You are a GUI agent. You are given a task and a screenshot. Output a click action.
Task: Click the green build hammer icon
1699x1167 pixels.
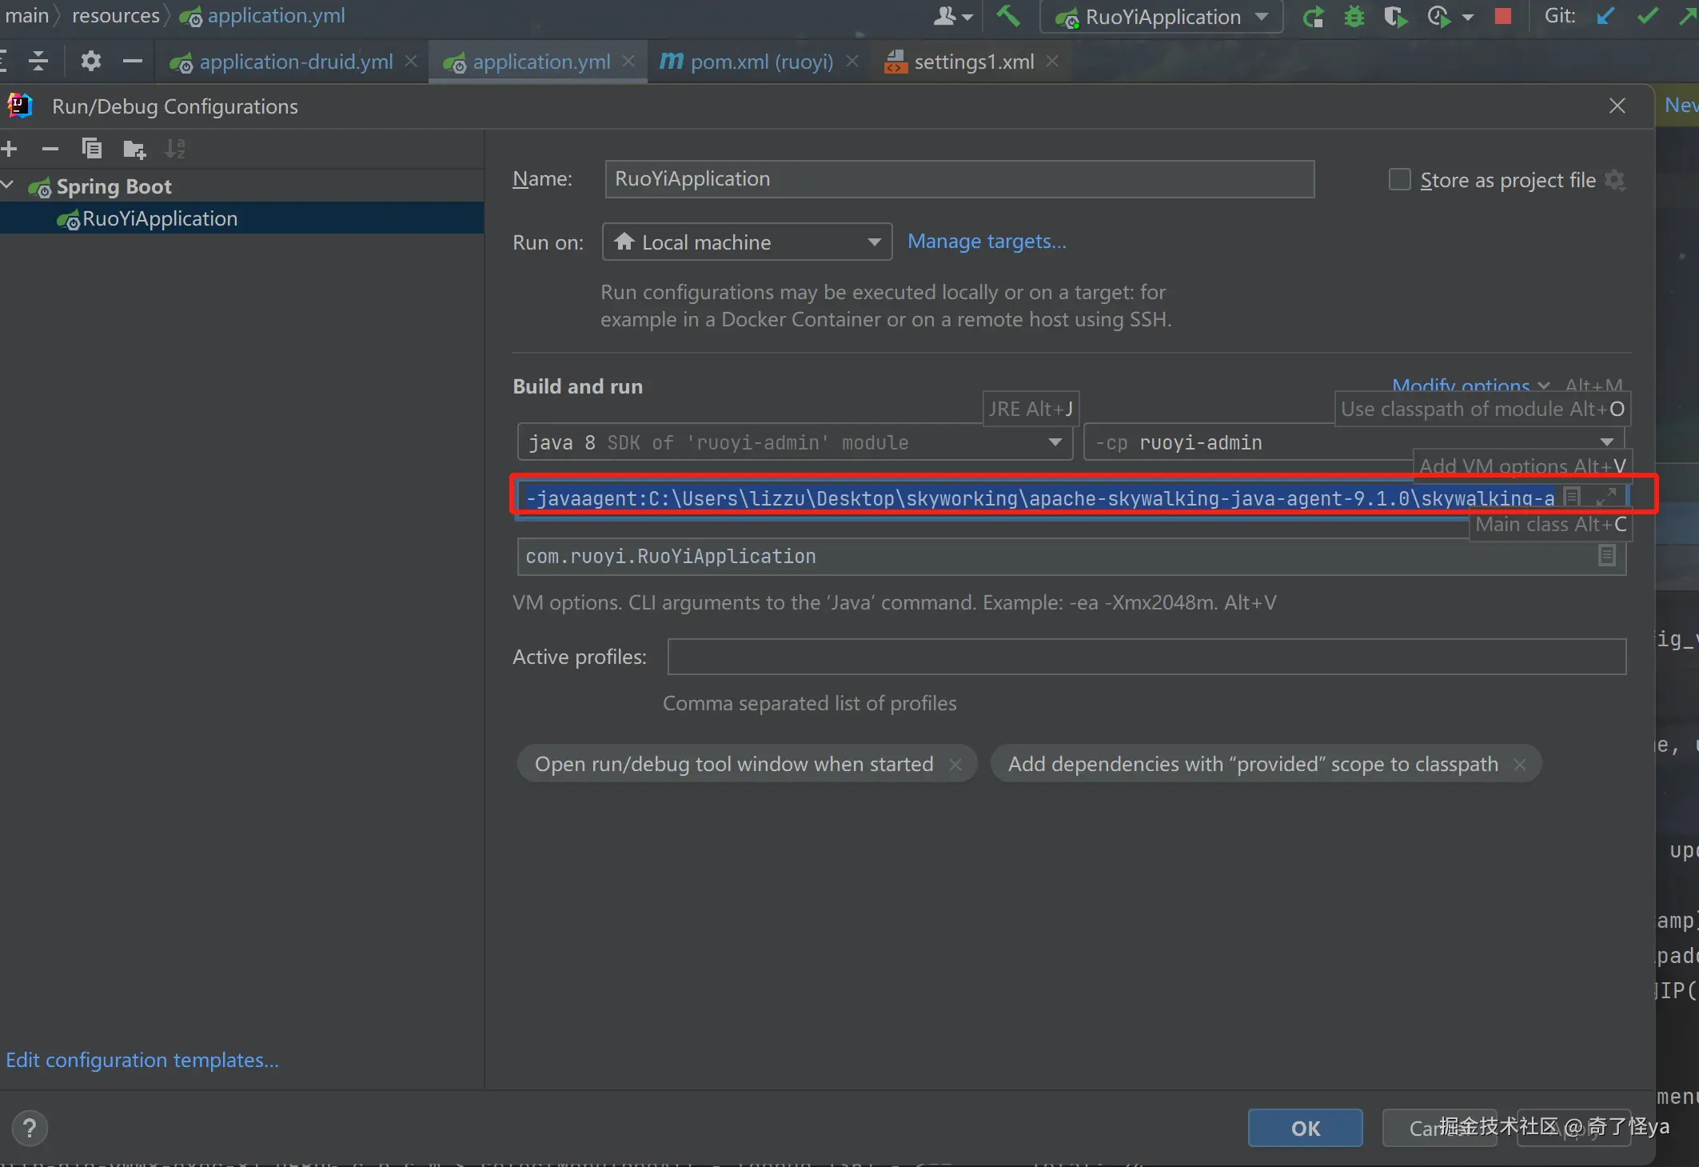1008,16
